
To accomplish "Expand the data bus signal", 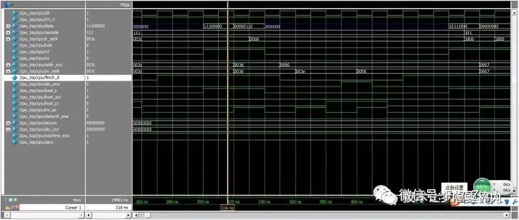I will pos(8,25).
